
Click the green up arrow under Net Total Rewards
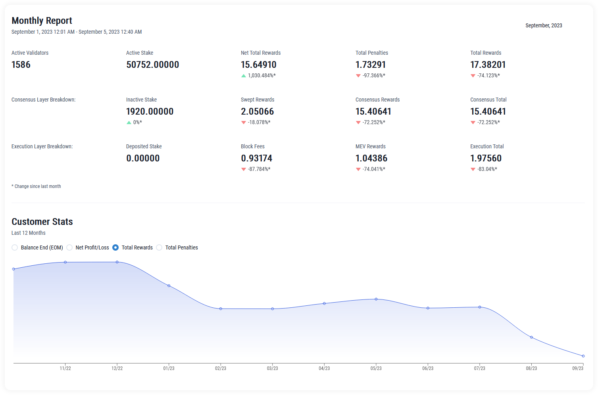click(x=244, y=76)
